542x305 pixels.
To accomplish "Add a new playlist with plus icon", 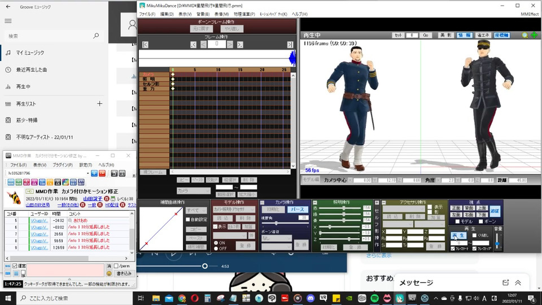I will click(99, 103).
